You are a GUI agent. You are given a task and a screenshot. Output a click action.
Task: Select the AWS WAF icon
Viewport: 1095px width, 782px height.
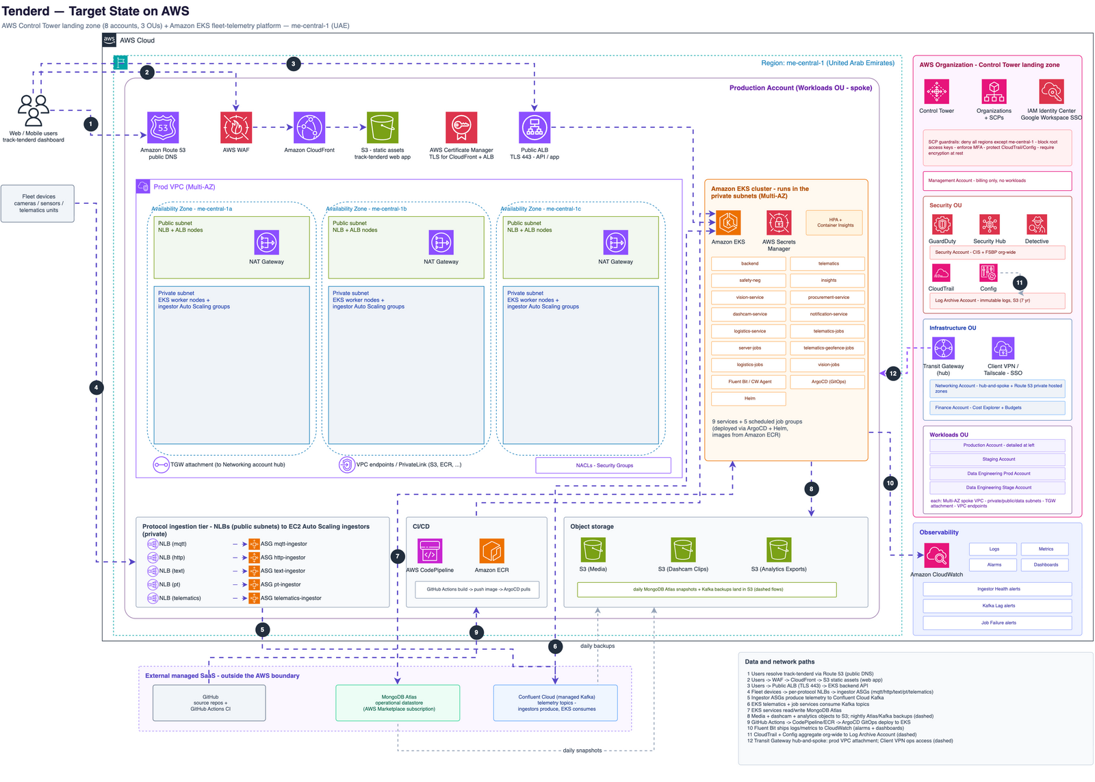(236, 128)
